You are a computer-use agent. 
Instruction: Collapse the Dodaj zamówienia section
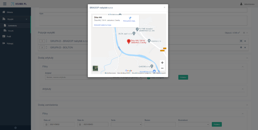coord(247,105)
